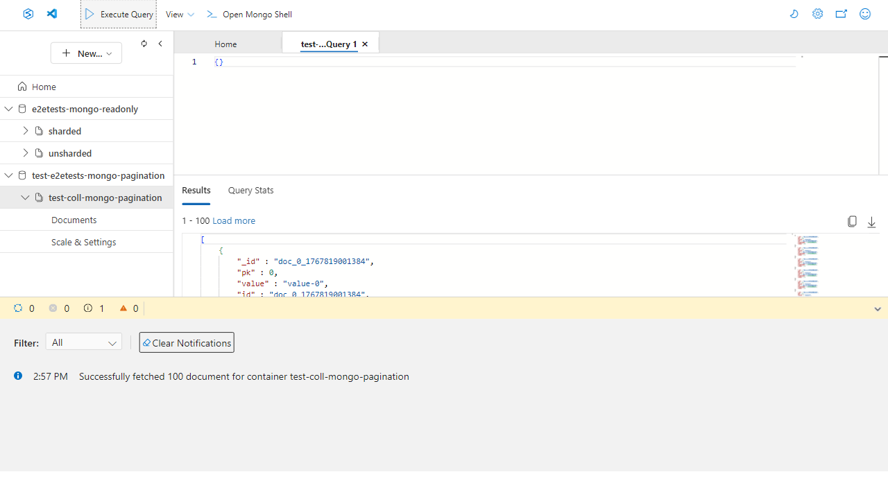Toggle the dark theme moon icon
The image size is (888, 499).
[x=794, y=14]
